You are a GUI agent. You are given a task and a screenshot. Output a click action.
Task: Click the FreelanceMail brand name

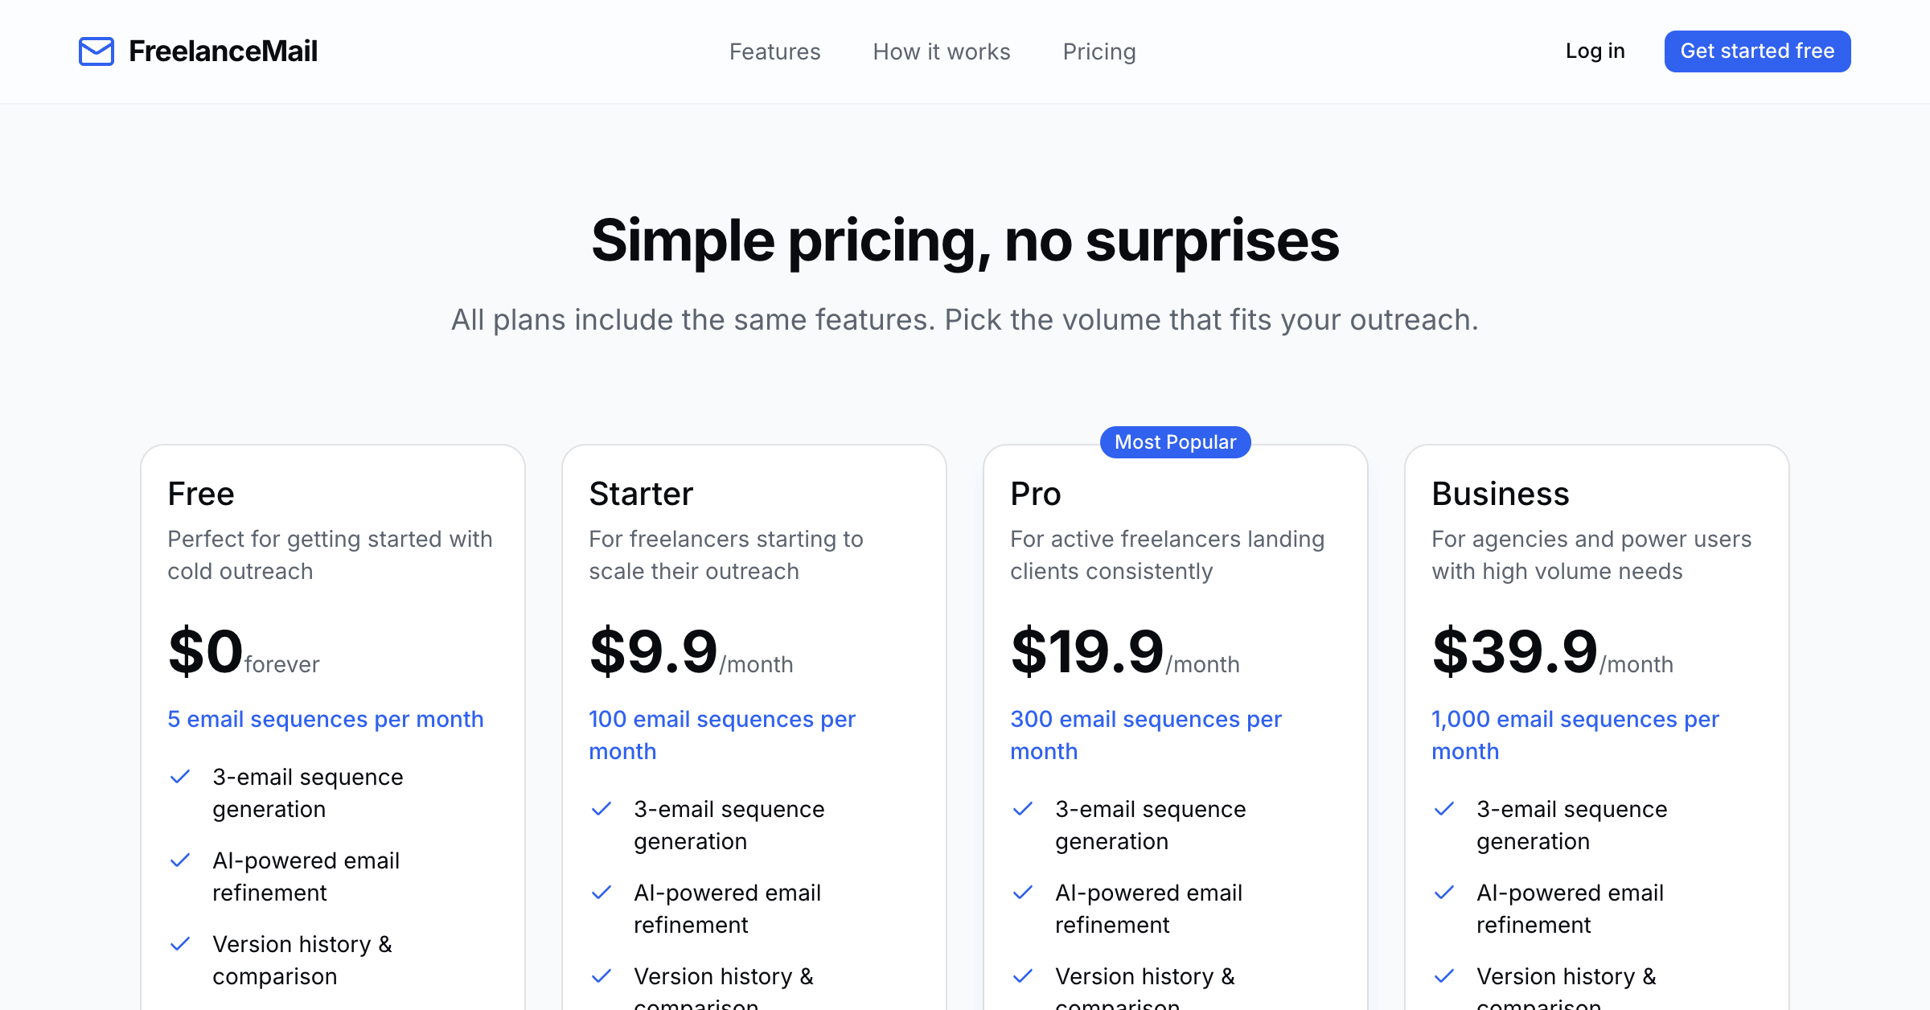click(223, 51)
